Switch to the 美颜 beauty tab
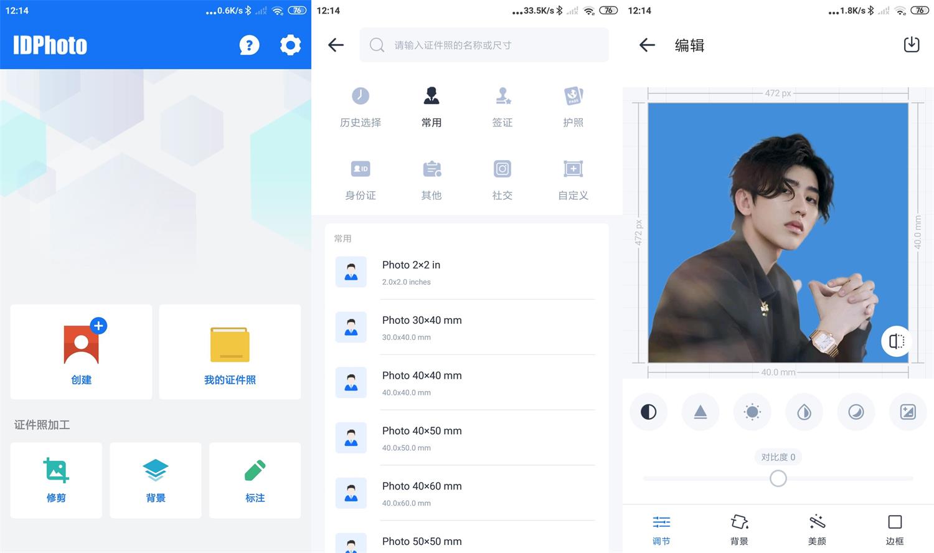 tap(816, 529)
